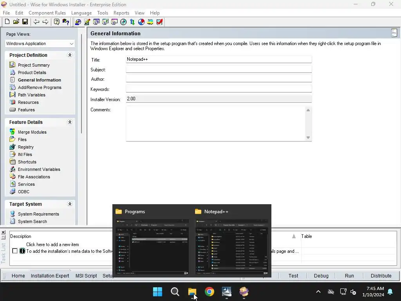This screenshot has height=301, width=401.
Task: Open the Project Summary page
Action: pyautogui.click(x=34, y=65)
